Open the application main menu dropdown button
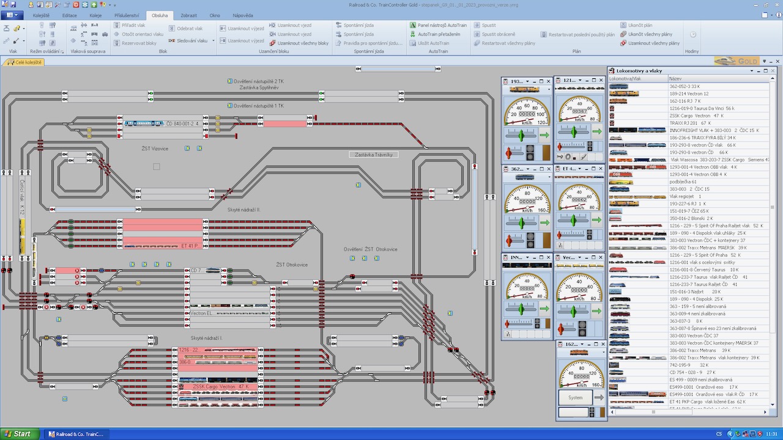The width and height of the screenshot is (783, 440). point(12,15)
